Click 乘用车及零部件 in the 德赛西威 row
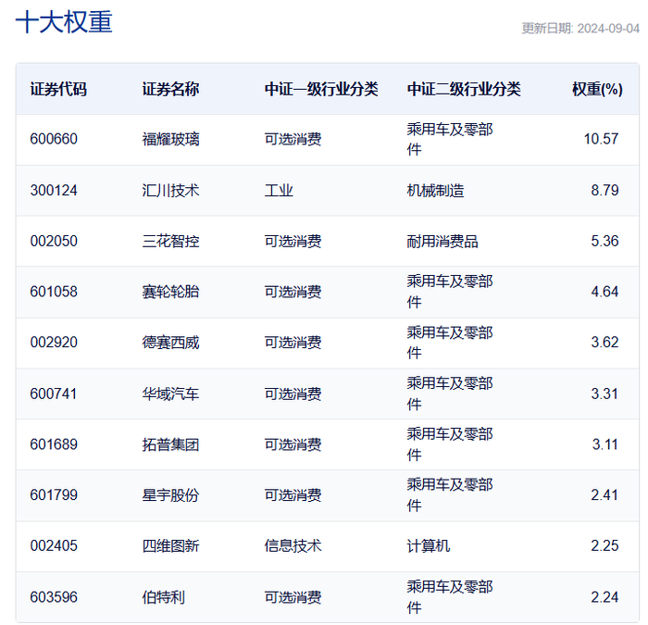This screenshot has height=625, width=648. tap(450, 343)
